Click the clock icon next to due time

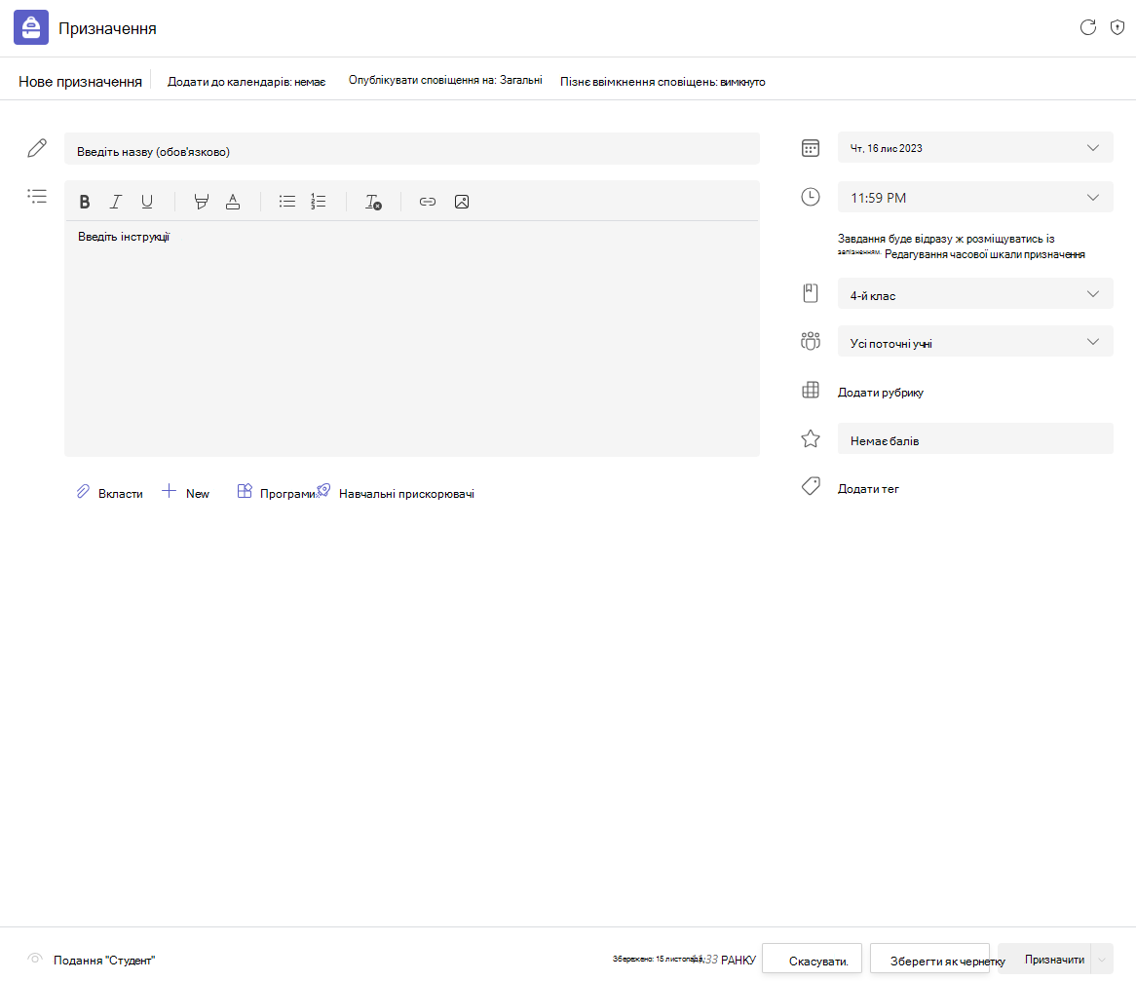click(x=810, y=197)
